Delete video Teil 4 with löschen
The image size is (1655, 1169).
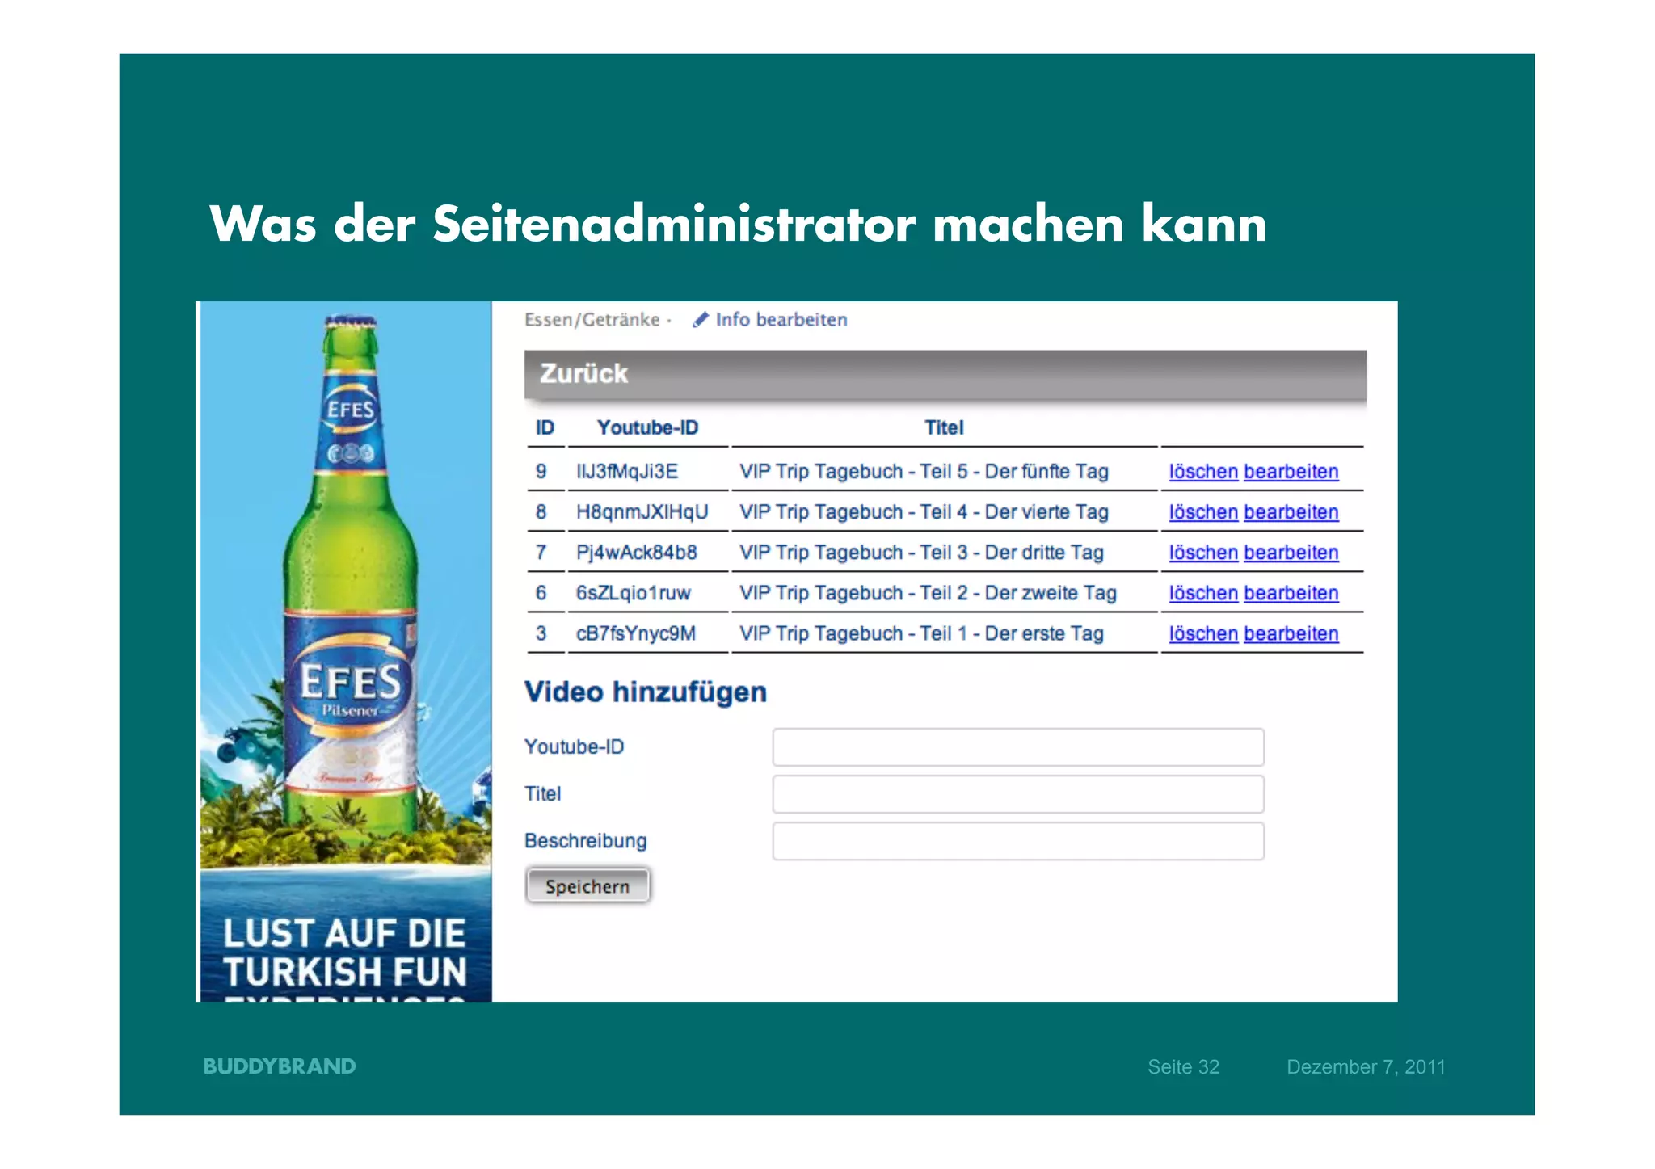point(1203,512)
